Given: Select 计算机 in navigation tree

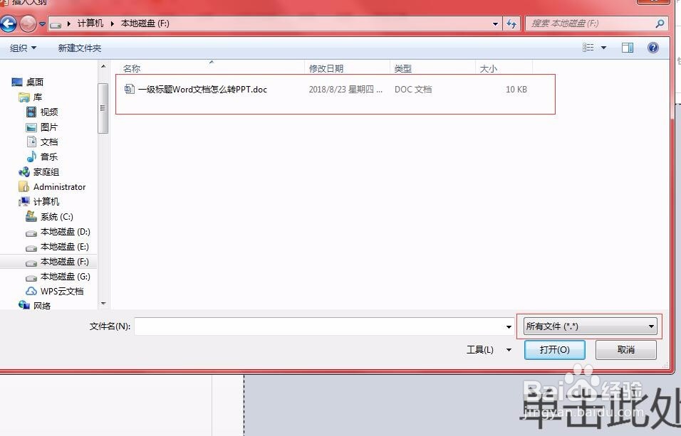Looking at the screenshot, I should (x=46, y=202).
